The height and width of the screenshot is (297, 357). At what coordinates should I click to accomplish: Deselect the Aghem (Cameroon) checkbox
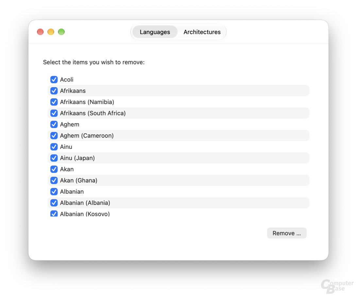click(x=54, y=136)
